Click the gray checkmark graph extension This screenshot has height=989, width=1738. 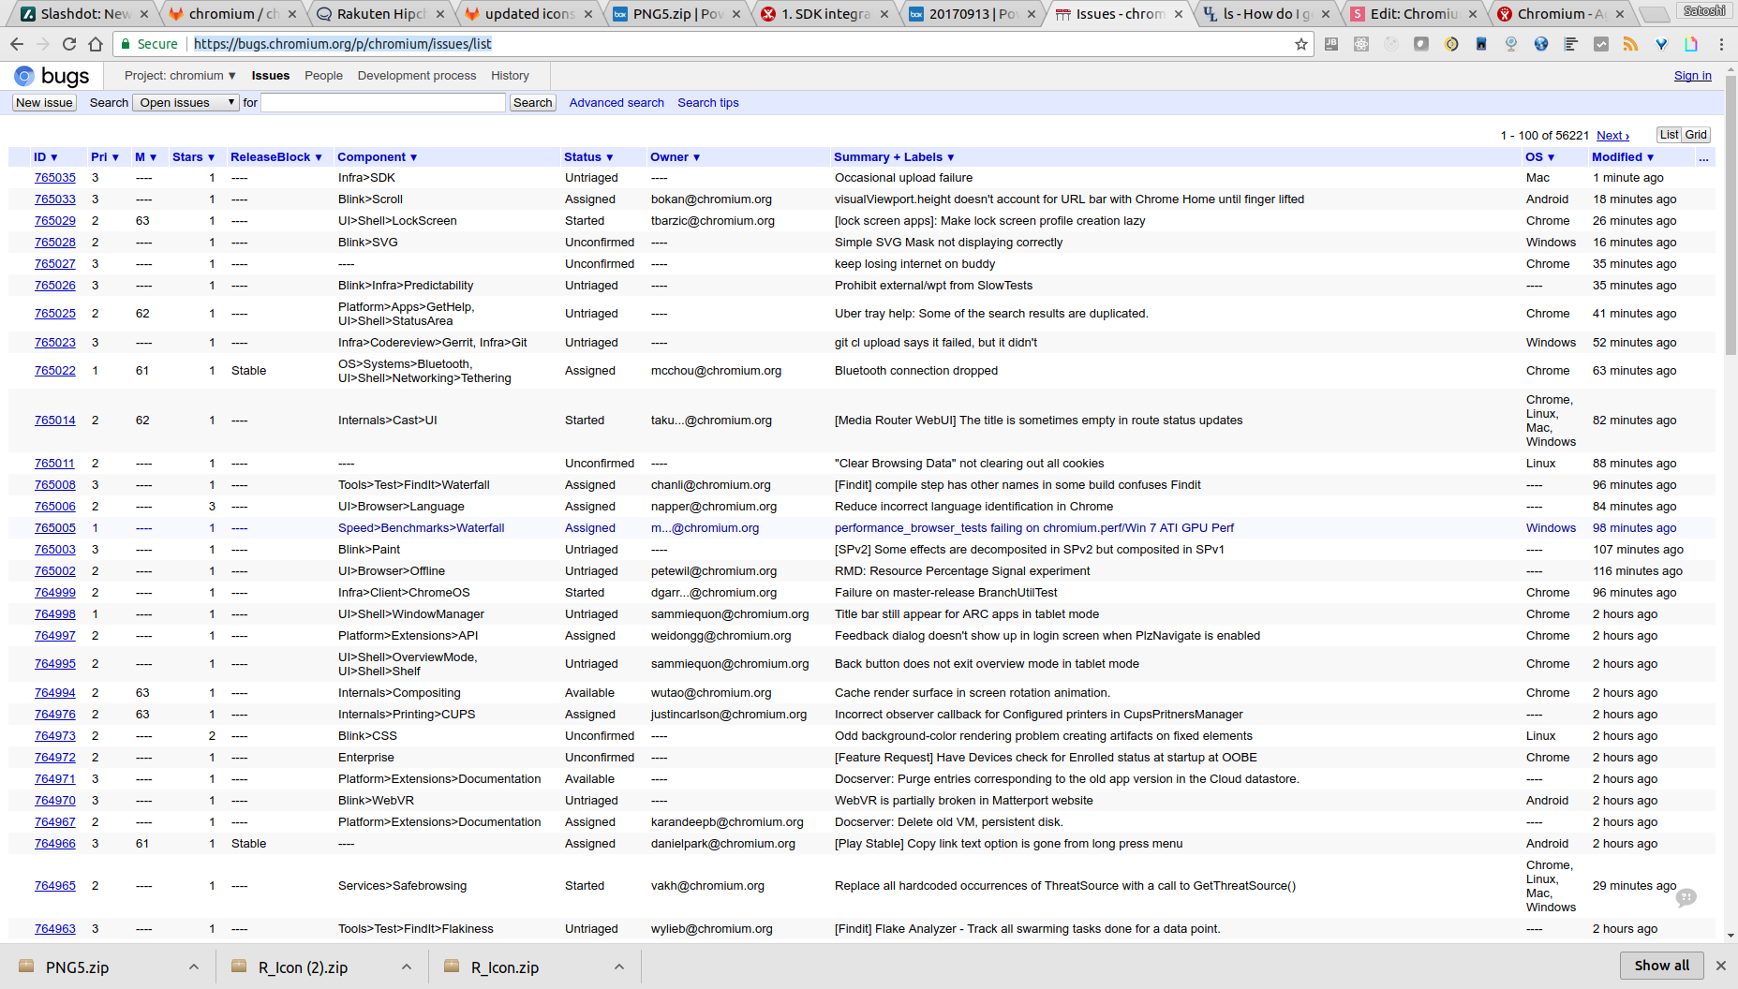1601,44
